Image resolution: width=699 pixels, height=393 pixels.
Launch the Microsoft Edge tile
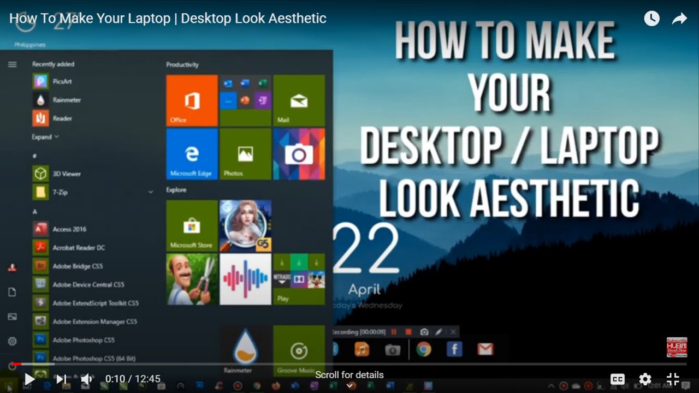coord(192,154)
